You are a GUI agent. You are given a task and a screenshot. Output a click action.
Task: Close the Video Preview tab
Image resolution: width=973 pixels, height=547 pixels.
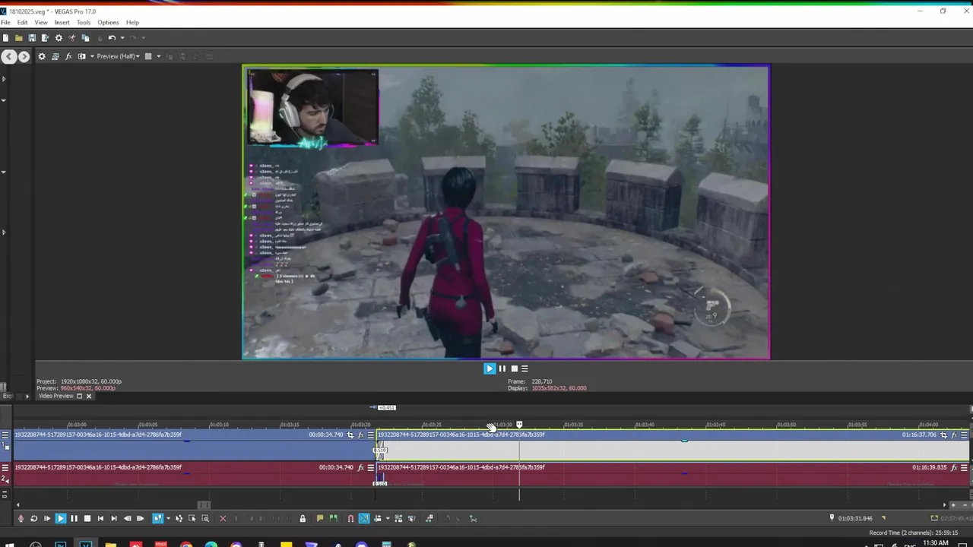(x=88, y=396)
